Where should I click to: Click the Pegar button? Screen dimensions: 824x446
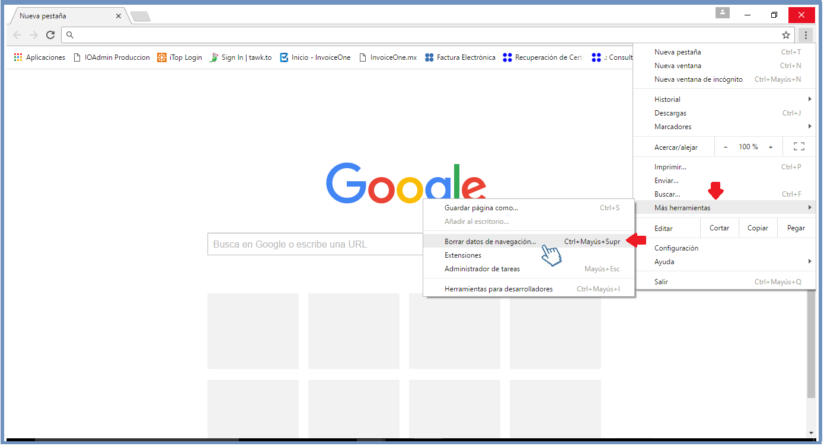796,228
